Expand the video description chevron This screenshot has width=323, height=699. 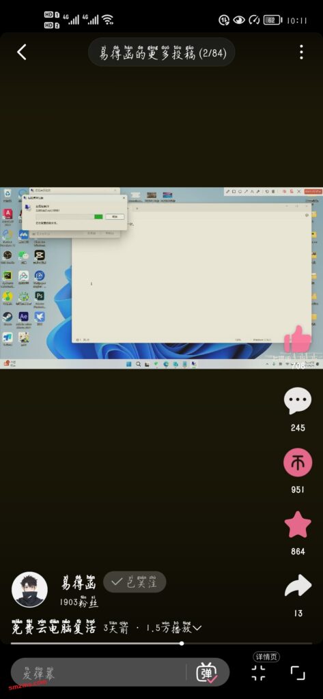pyautogui.click(x=197, y=629)
